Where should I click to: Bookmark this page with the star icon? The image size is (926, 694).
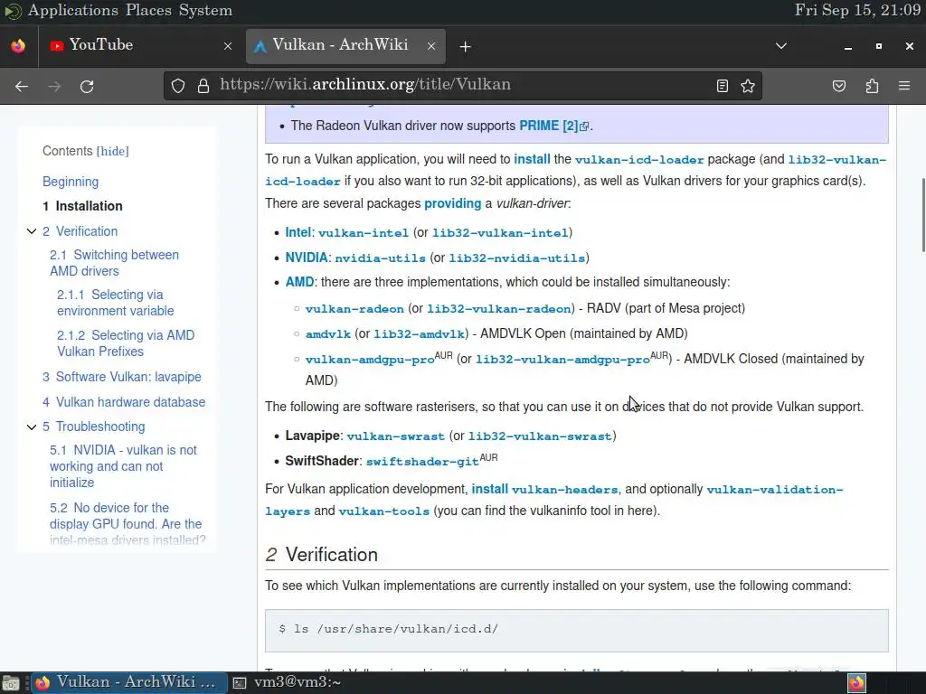click(x=748, y=86)
